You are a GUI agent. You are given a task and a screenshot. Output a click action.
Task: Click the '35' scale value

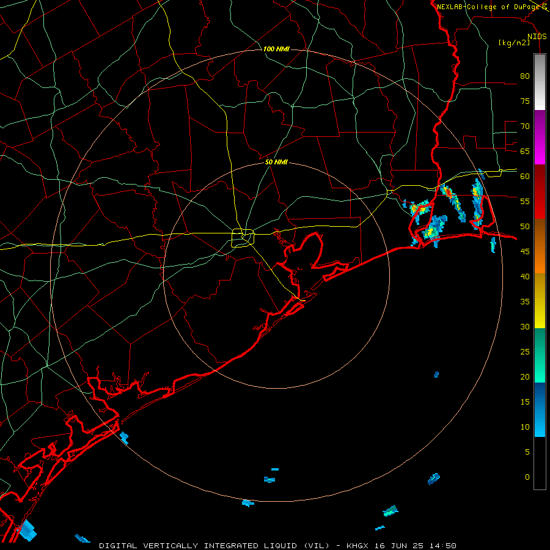coord(525,302)
